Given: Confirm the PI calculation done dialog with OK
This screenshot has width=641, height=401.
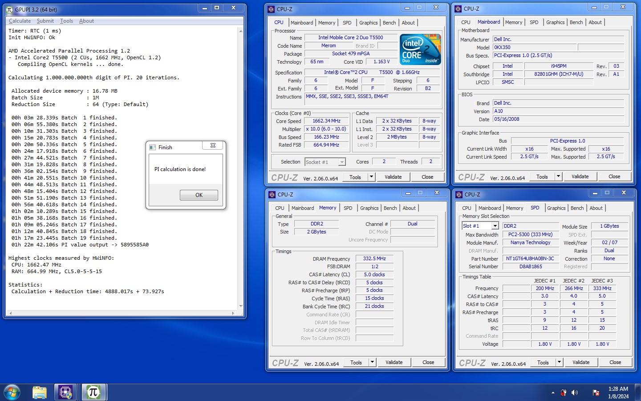Looking at the screenshot, I should 199,195.
